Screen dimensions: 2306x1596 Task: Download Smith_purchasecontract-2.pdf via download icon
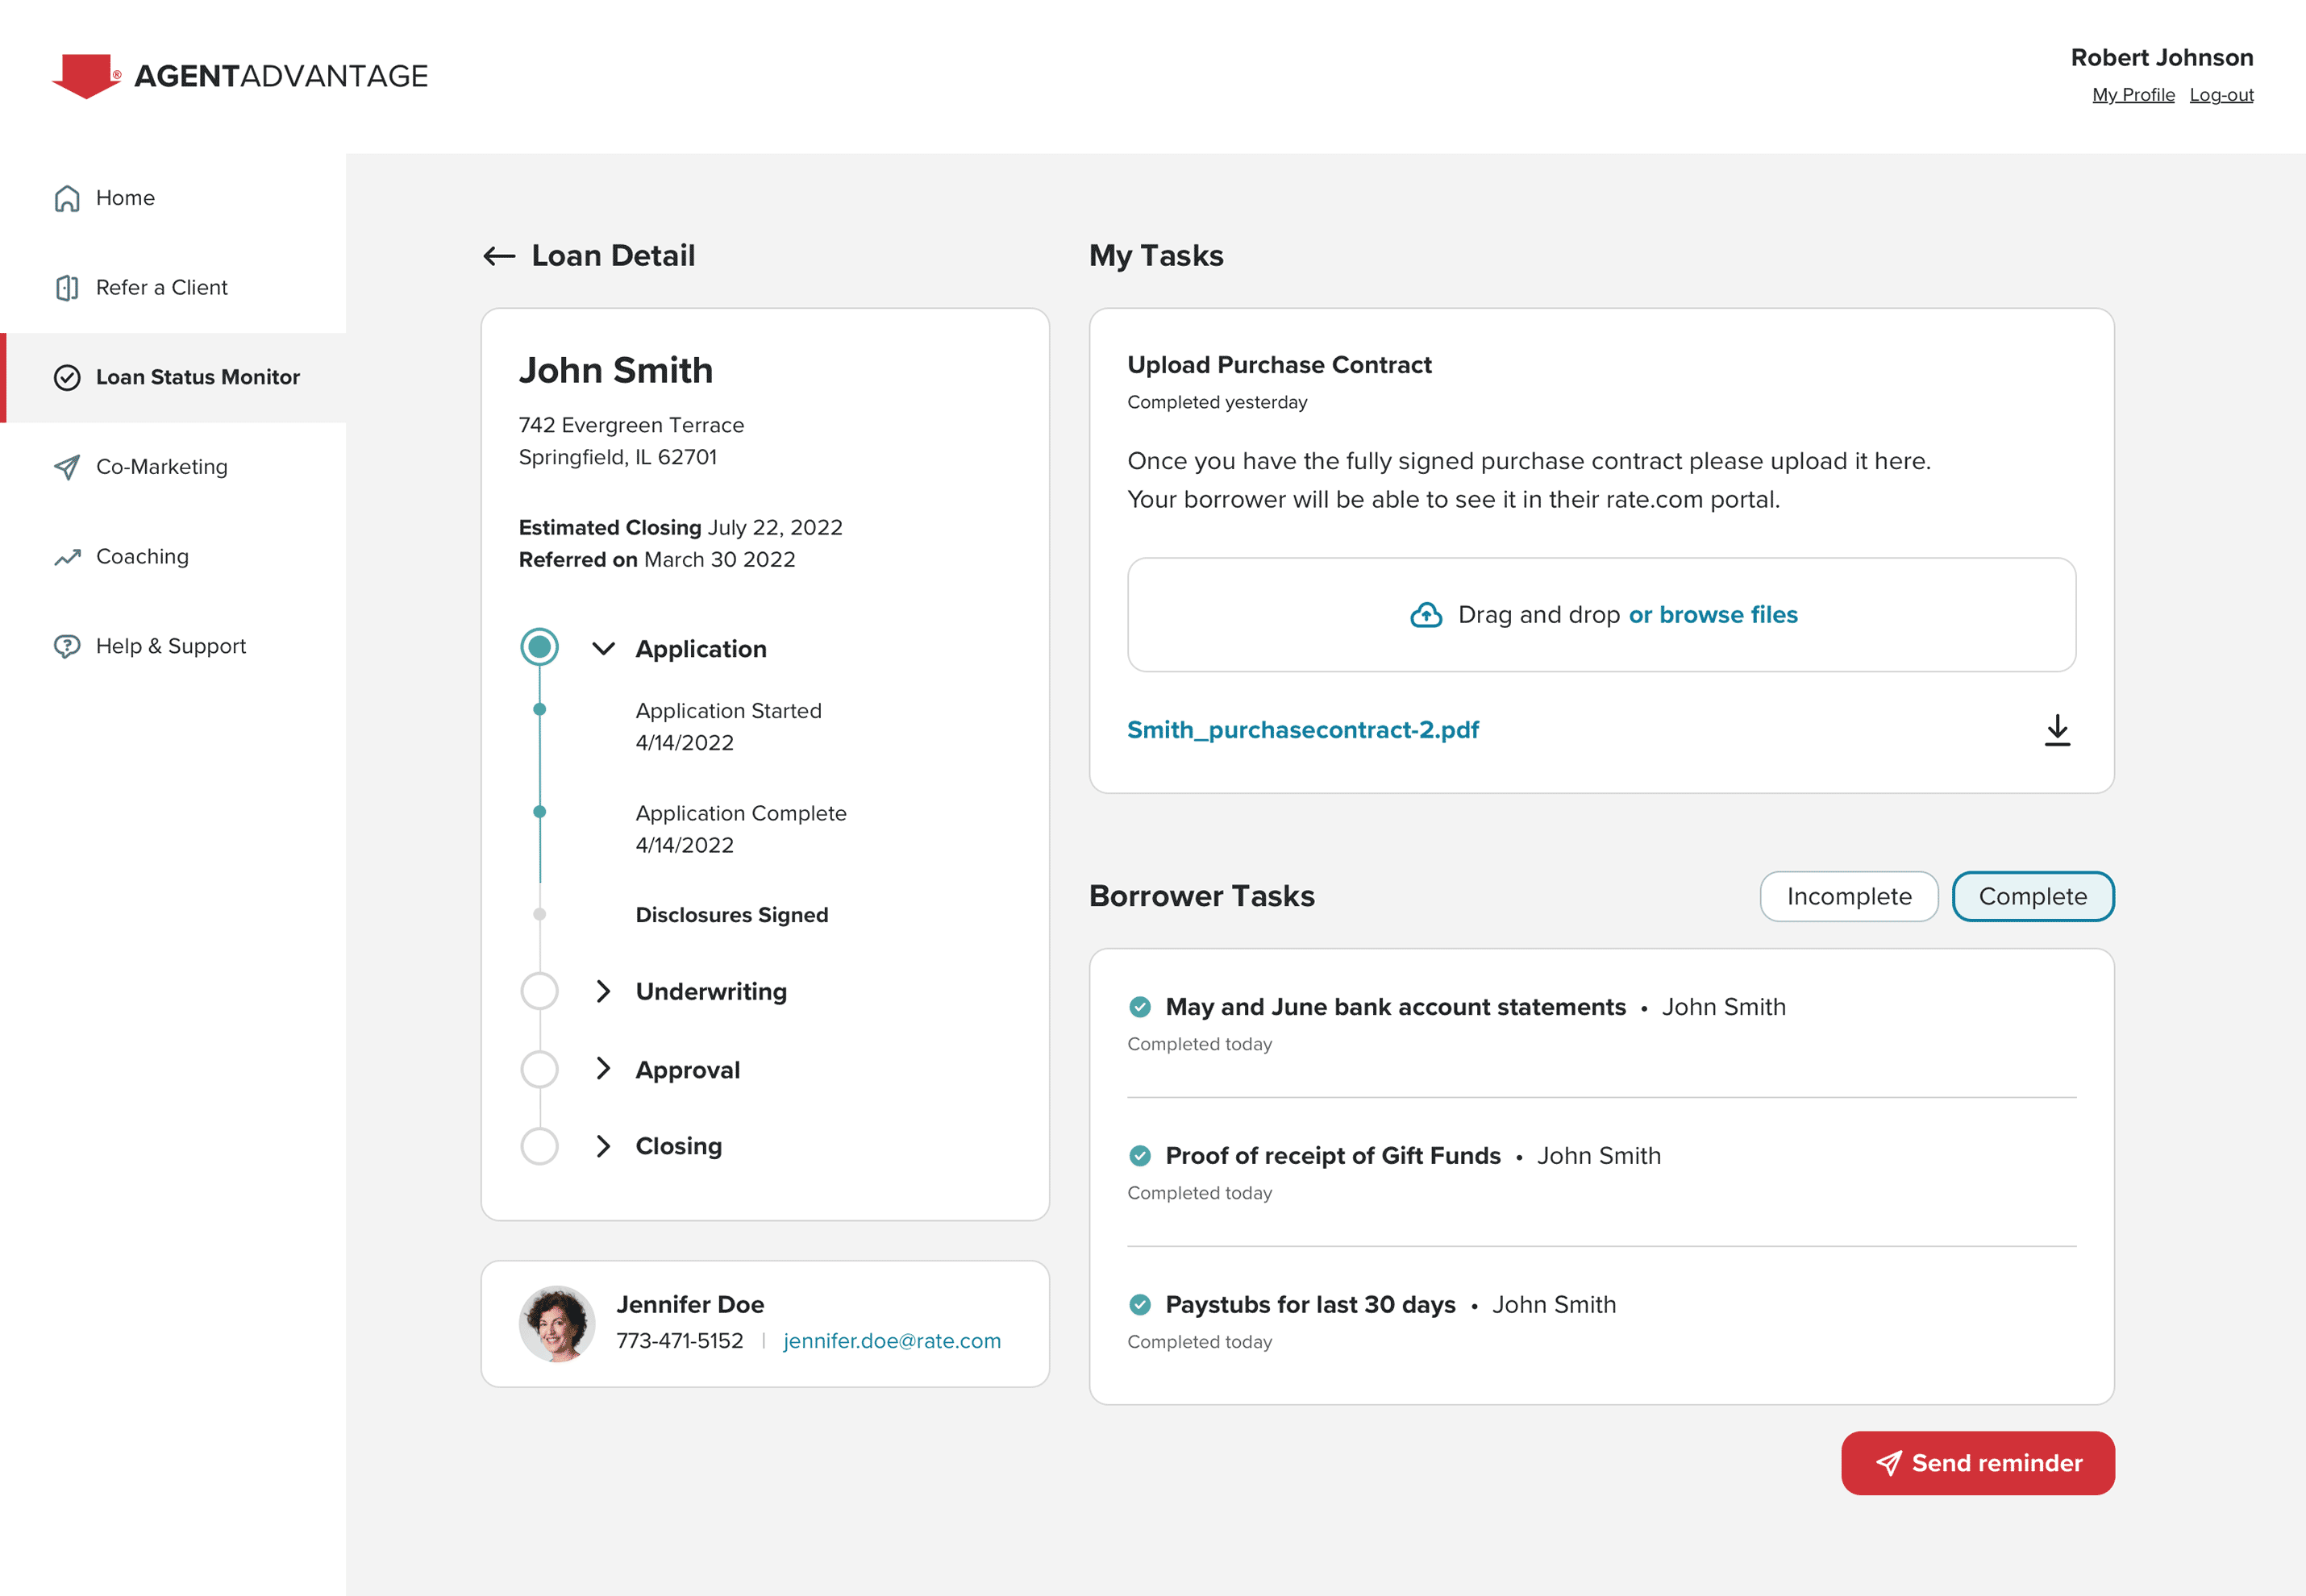(2057, 730)
